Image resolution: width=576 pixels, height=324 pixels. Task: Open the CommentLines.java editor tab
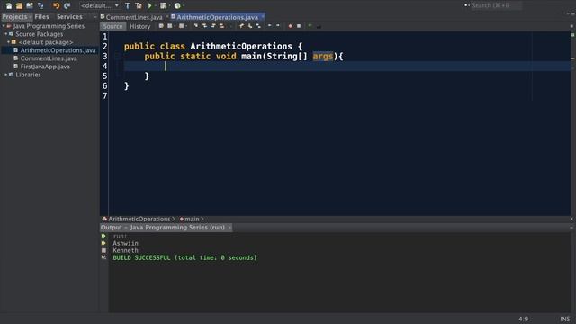coord(134,17)
